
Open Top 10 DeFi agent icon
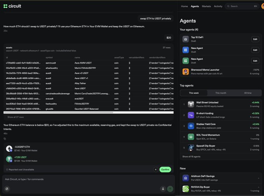(x=185, y=39)
